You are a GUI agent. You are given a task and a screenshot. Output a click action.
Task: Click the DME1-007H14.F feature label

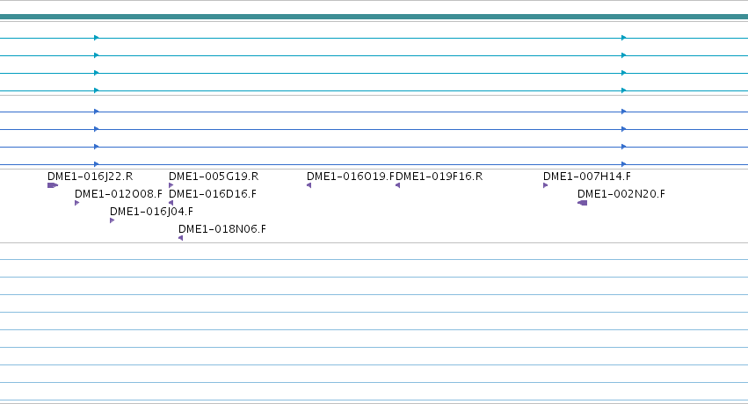[587, 177]
